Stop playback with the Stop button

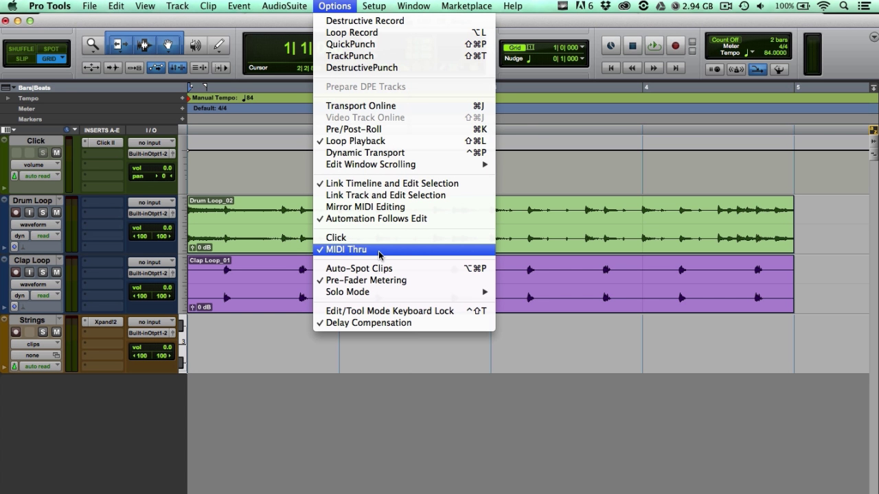pos(632,46)
